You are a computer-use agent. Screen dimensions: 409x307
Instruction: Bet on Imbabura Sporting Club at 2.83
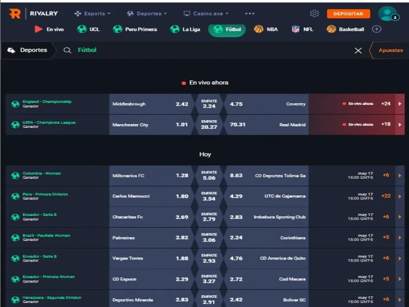point(266,217)
